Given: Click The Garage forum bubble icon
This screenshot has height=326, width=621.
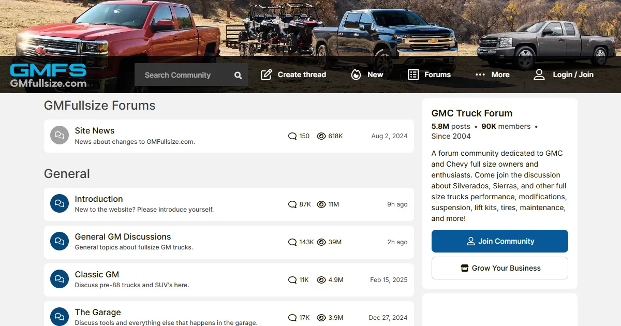Looking at the screenshot, I should click(60, 317).
